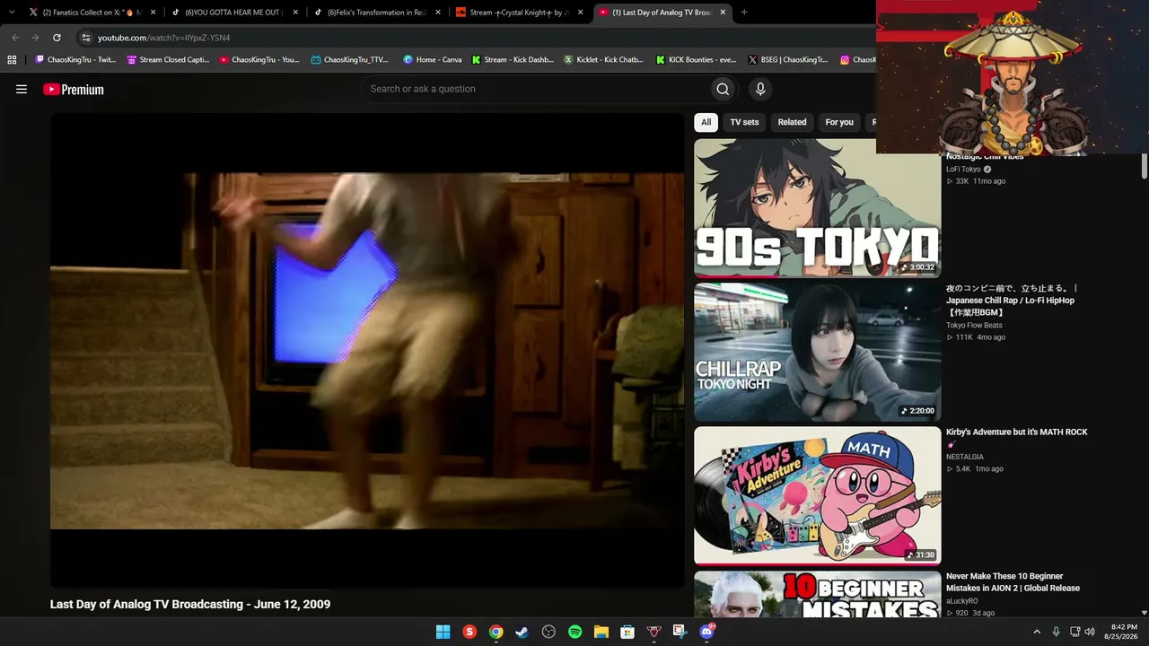Open KICK Bounties bookmark
This screenshot has height=646, width=1149.
point(696,60)
